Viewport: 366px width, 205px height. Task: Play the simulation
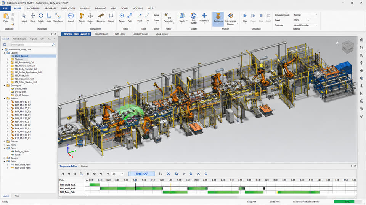click(245, 17)
